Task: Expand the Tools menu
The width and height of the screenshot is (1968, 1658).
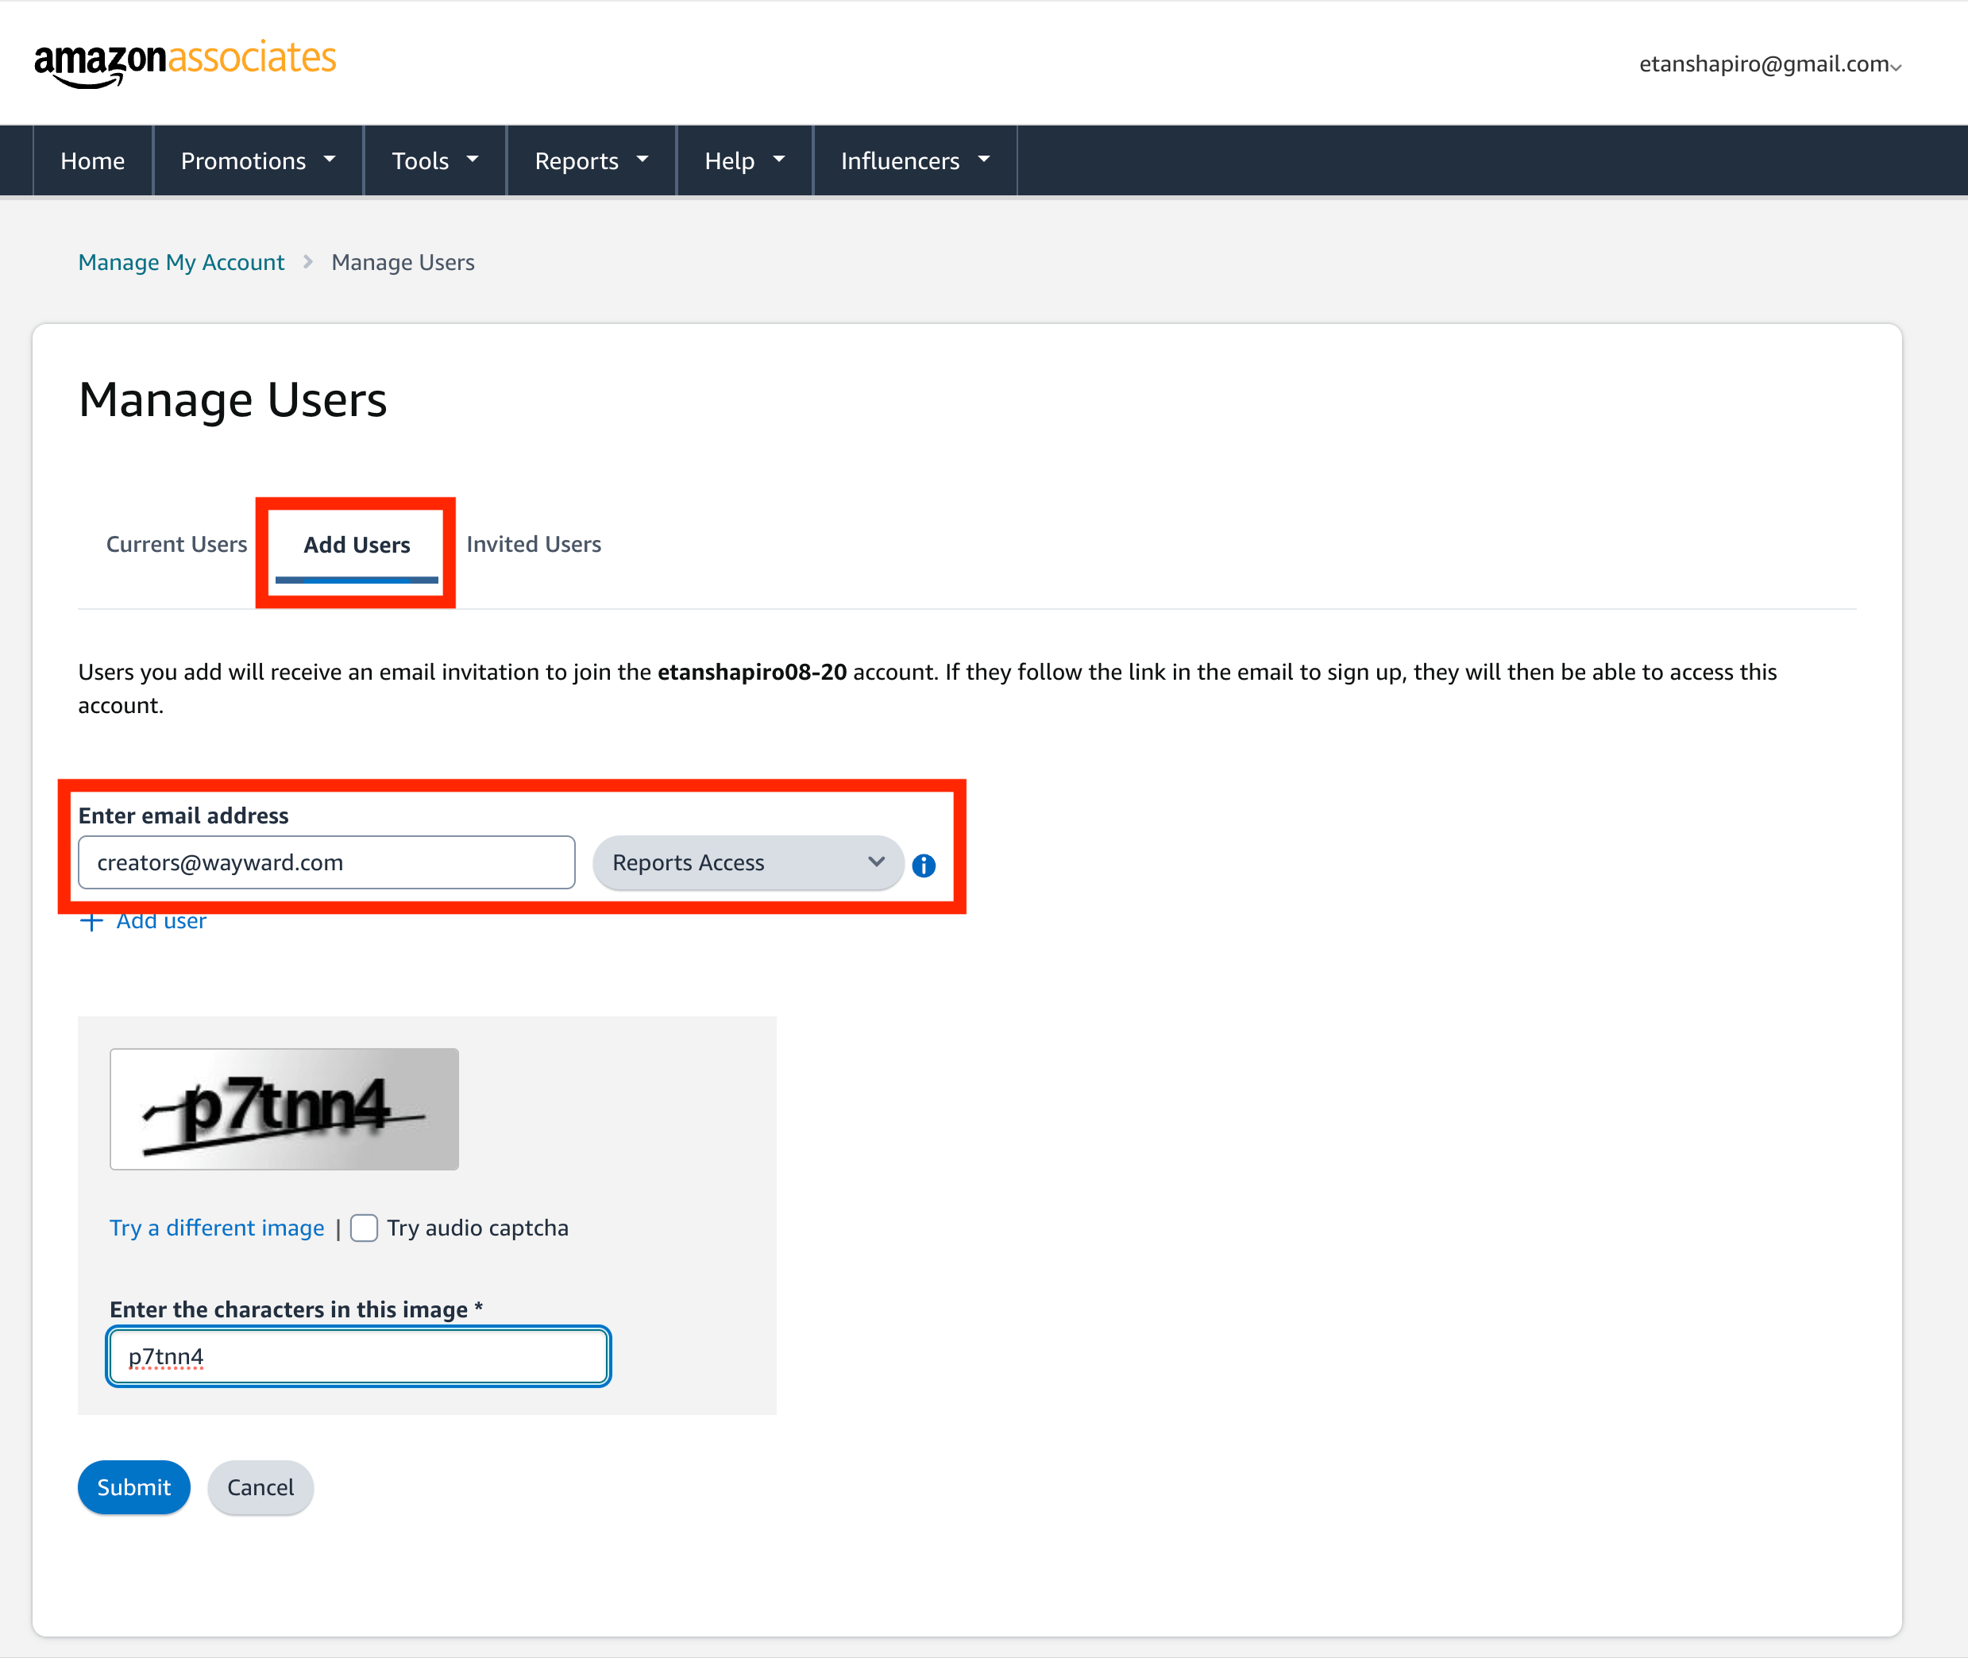Action: (x=435, y=160)
